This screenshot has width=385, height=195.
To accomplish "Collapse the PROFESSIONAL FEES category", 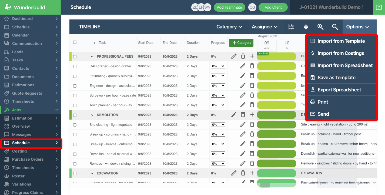I will click(x=92, y=57).
